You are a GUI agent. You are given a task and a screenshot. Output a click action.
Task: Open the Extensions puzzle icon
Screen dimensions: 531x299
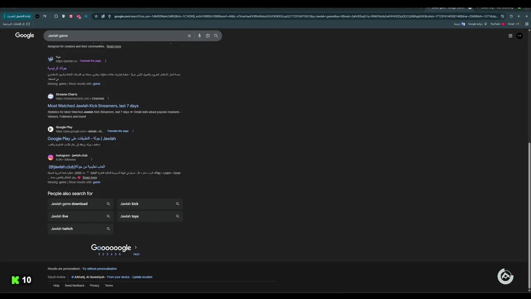(x=56, y=16)
